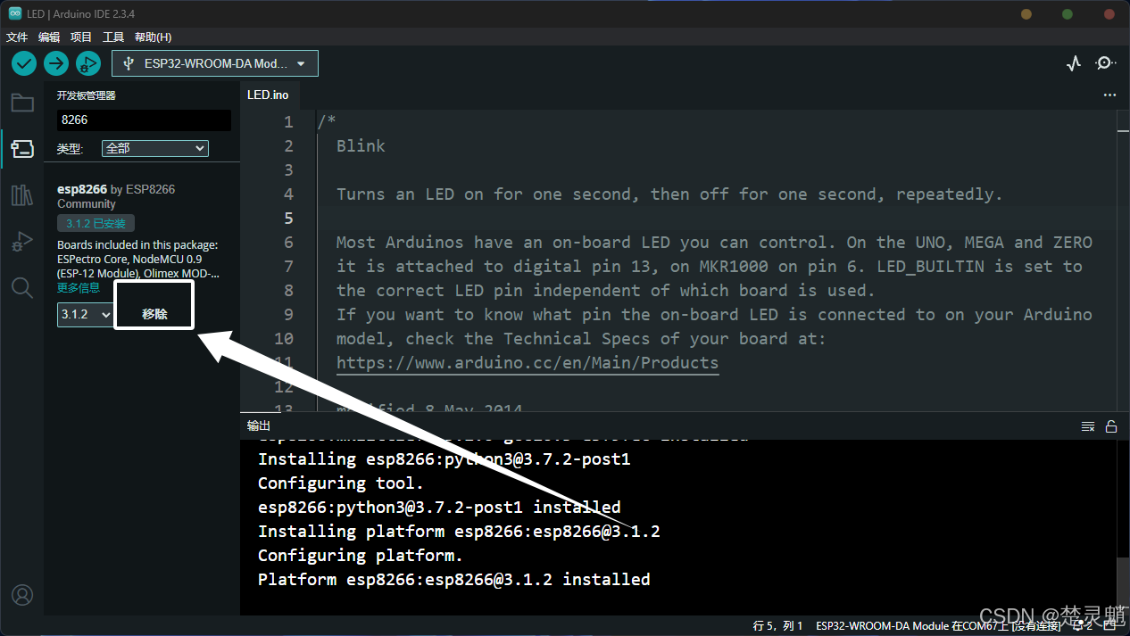
Task: Open the 编辑 menu
Action: (x=49, y=37)
